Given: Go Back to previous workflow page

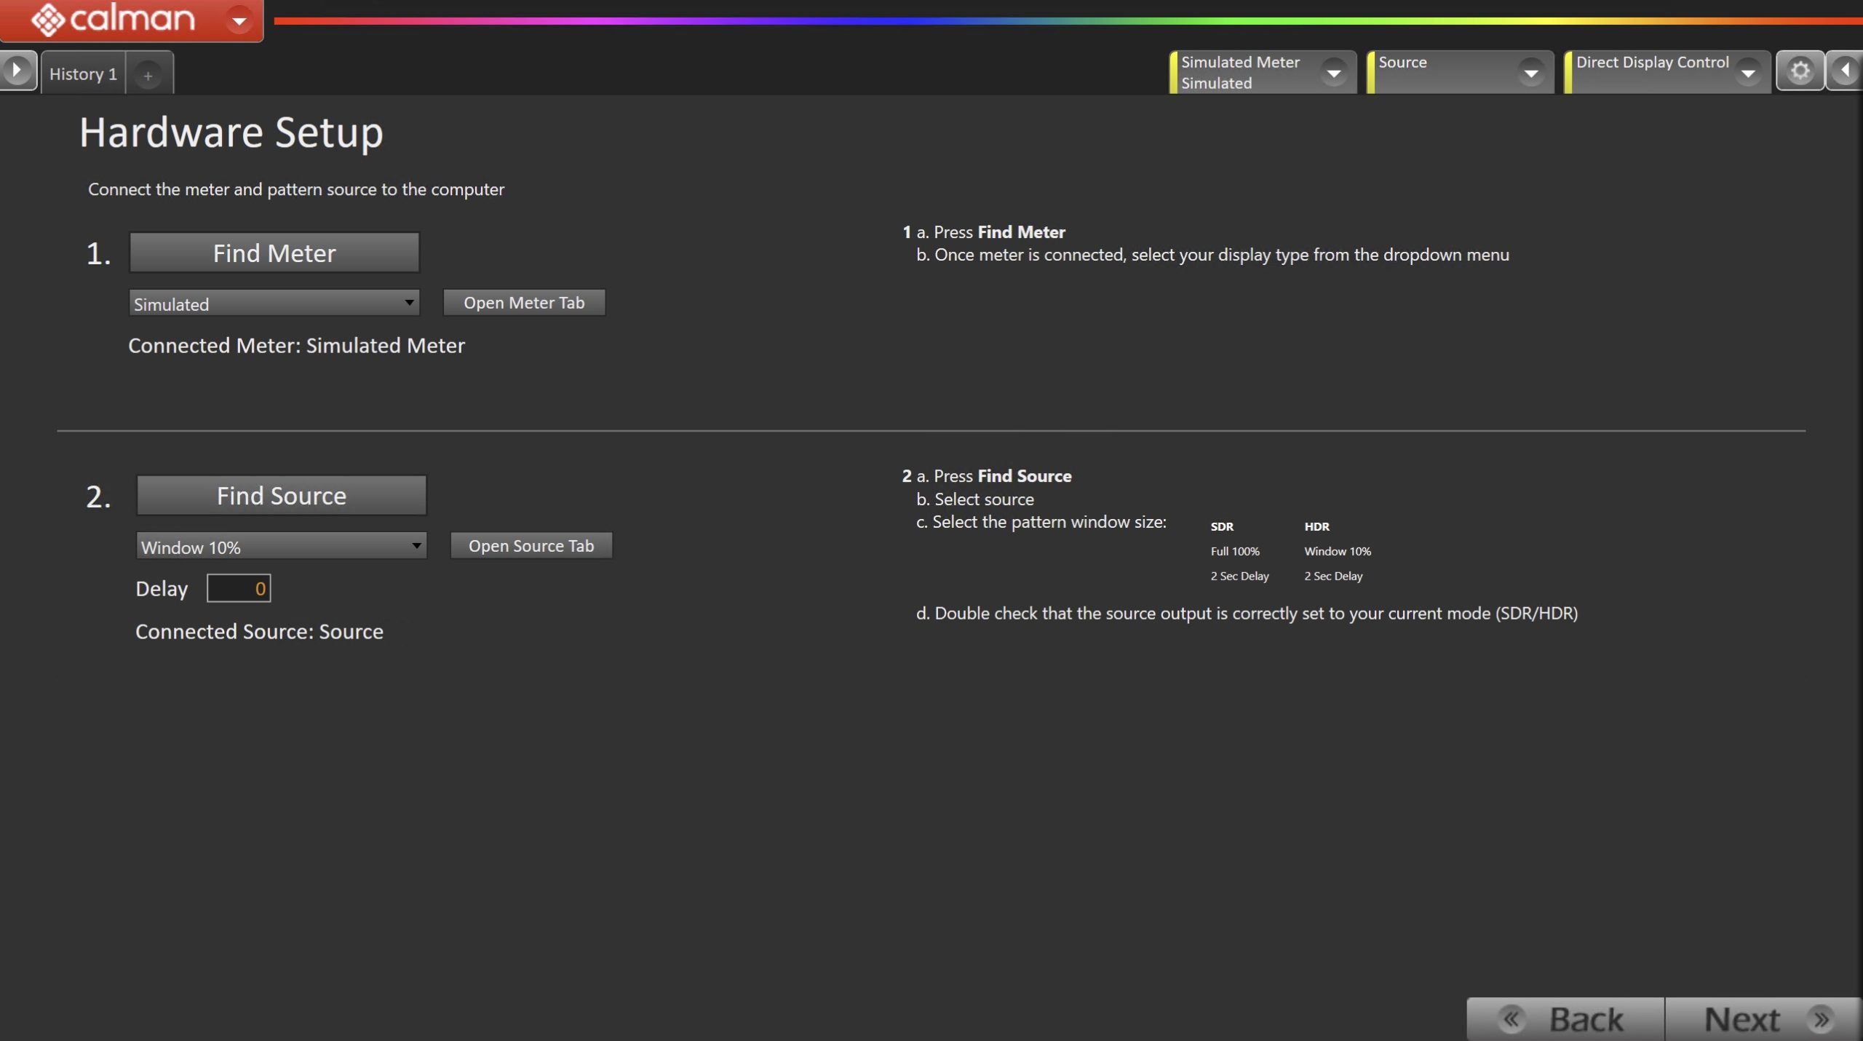Looking at the screenshot, I should (1565, 1018).
